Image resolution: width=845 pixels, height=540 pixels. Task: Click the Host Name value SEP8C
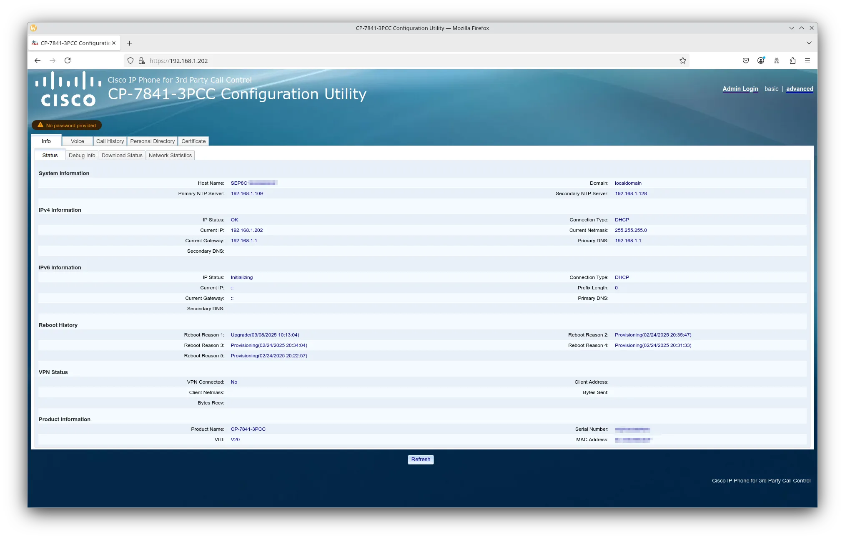point(253,183)
